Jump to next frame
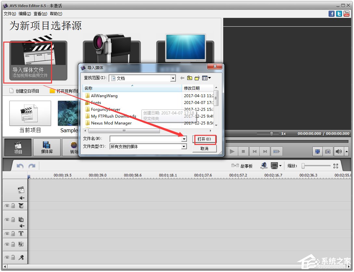Image resolution: width=354 pixels, height=272 pixels. pos(265,151)
